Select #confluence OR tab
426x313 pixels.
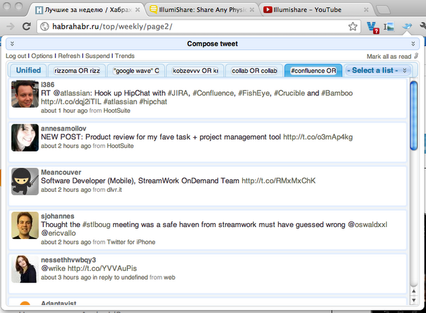point(314,71)
